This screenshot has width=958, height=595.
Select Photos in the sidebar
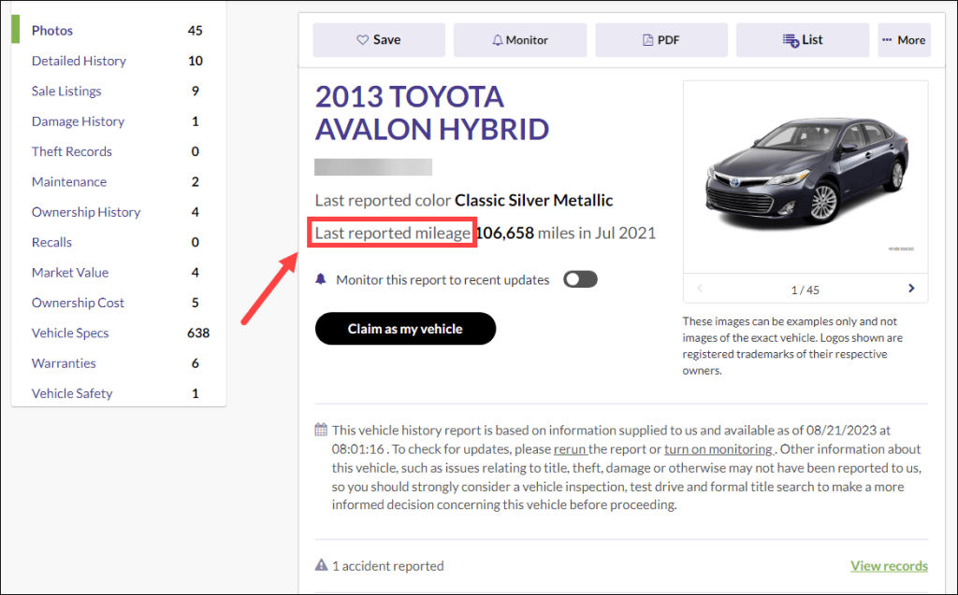click(52, 31)
